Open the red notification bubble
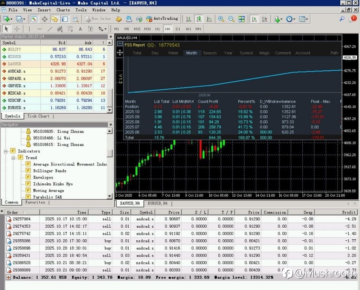Screen dimensions: 360x290 coord(353,18)
